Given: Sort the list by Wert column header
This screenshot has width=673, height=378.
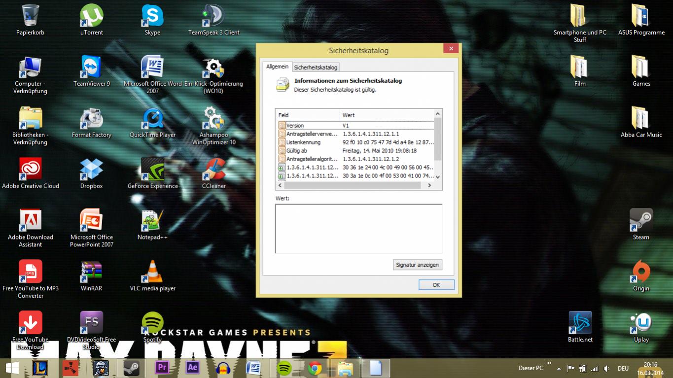Looking at the screenshot, I should click(387, 115).
